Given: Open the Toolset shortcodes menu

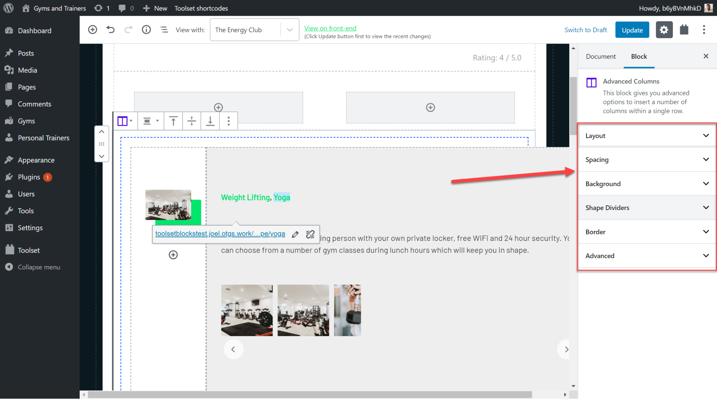Looking at the screenshot, I should coord(201,8).
